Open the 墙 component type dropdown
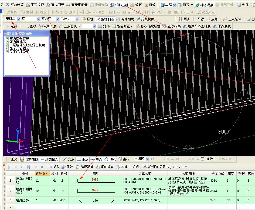The image size is (255, 210). coord(38,19)
